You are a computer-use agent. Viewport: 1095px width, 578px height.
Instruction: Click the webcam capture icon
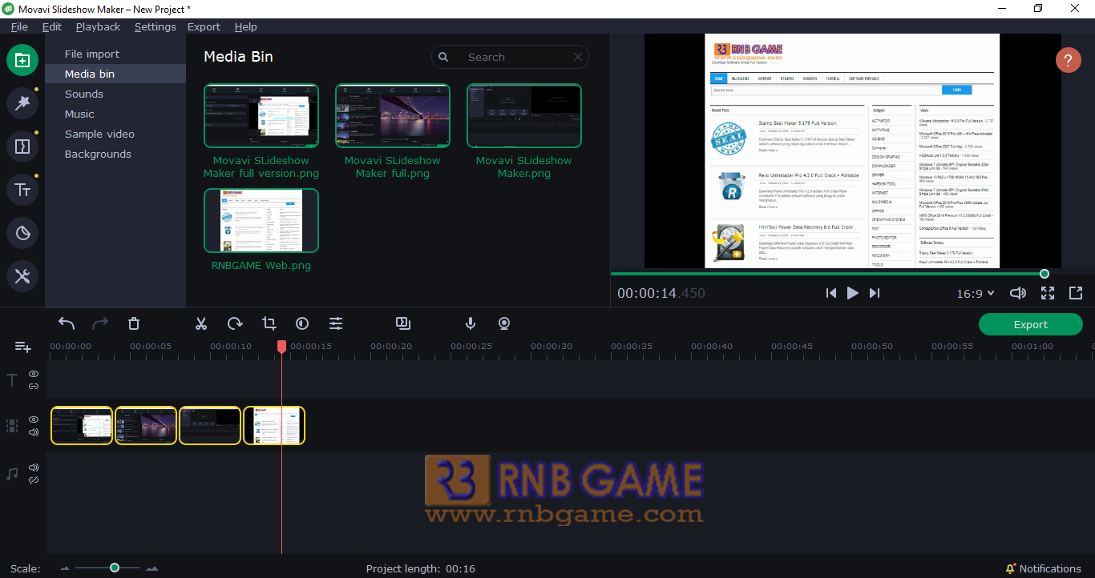click(x=504, y=323)
